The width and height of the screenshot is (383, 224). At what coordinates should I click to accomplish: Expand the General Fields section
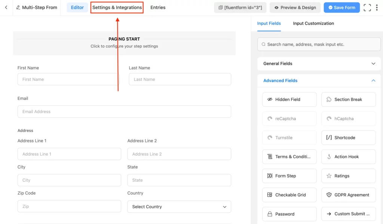318,63
